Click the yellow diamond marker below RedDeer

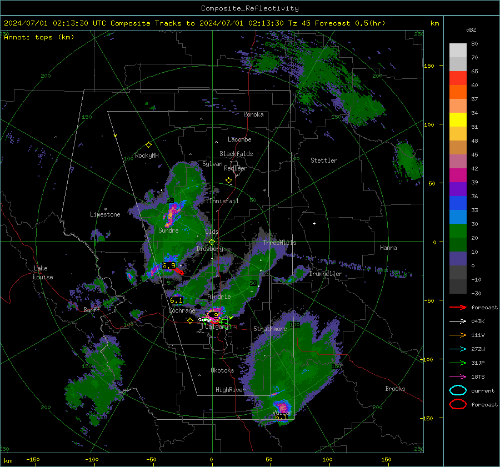(228, 180)
